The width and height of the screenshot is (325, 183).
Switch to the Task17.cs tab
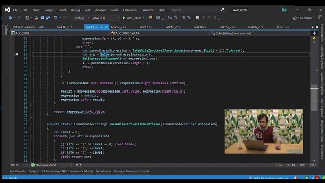(145, 27)
